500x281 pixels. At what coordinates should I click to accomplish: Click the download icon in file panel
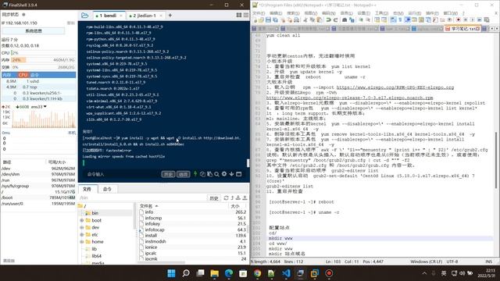point(238,197)
